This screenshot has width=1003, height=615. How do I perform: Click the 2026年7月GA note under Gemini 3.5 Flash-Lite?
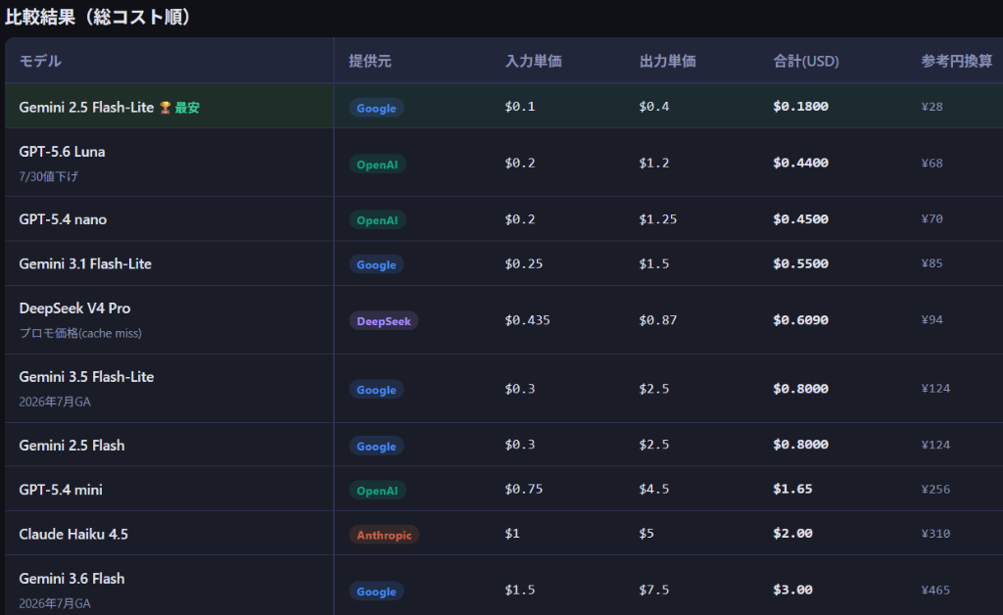[x=55, y=402]
